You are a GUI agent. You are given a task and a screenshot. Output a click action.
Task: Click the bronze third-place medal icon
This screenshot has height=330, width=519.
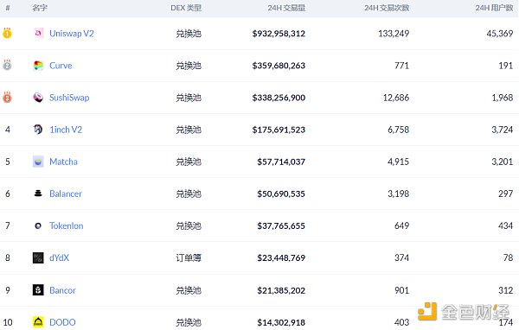point(7,98)
